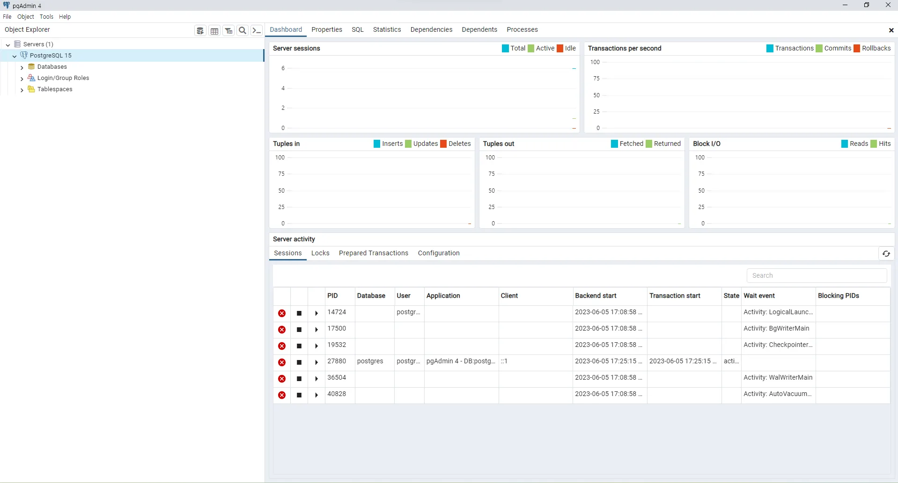Terminate session with PID 14724
This screenshot has height=483, width=898.
pos(282,313)
